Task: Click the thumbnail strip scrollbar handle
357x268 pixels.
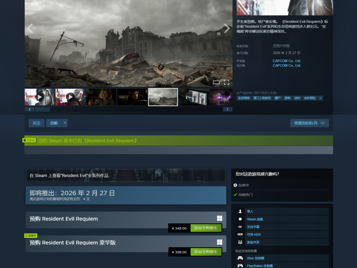Action: coord(42,109)
